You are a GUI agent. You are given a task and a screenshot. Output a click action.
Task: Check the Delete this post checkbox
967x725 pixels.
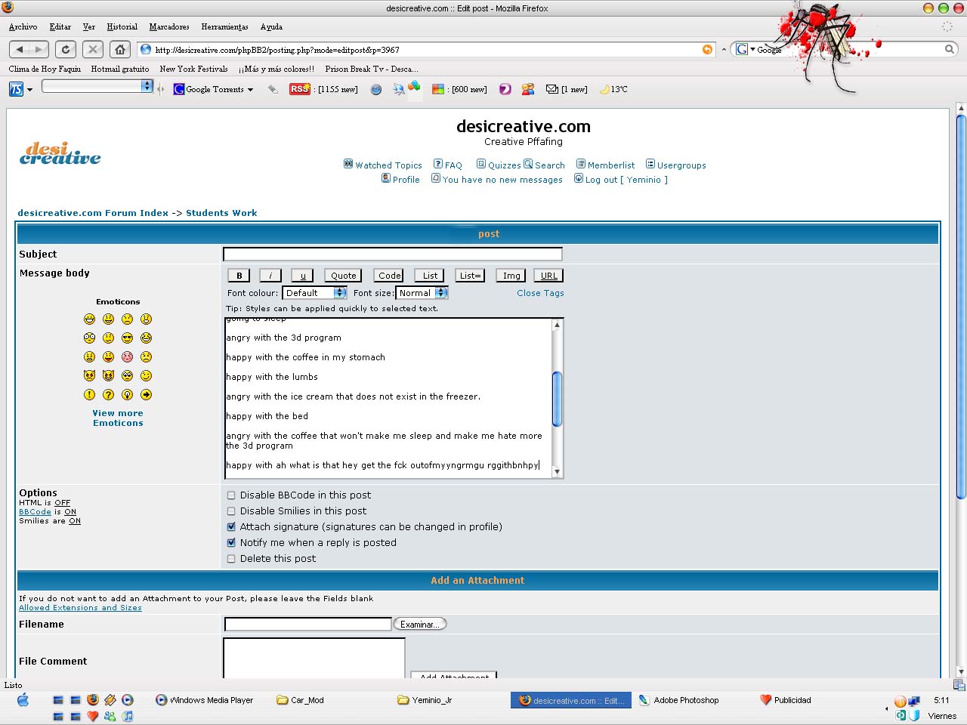click(x=231, y=559)
